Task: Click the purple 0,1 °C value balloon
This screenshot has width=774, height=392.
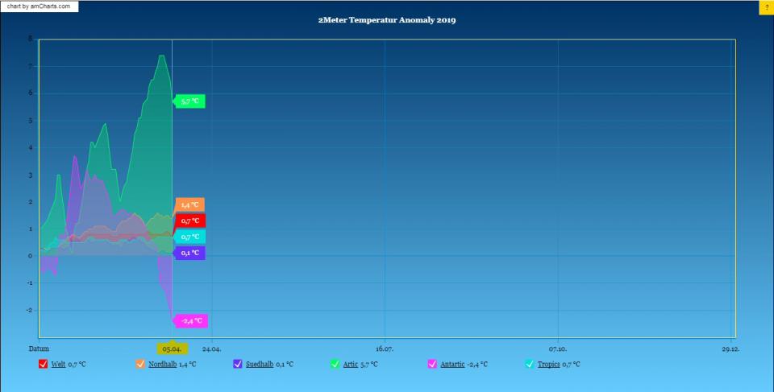Action: pos(191,253)
